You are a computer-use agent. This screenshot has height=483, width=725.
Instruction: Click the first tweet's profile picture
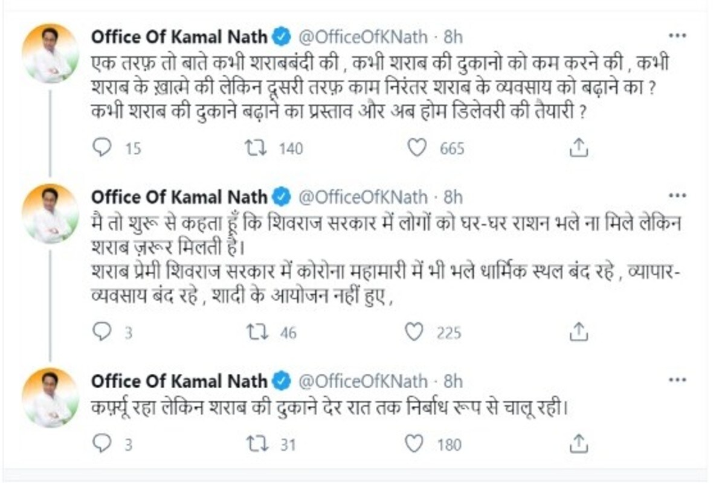click(50, 53)
